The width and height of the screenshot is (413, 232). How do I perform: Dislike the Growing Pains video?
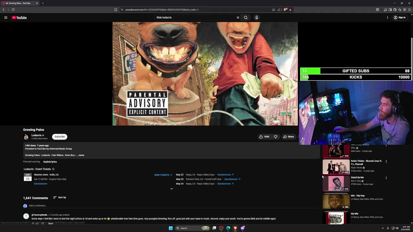[276, 137]
